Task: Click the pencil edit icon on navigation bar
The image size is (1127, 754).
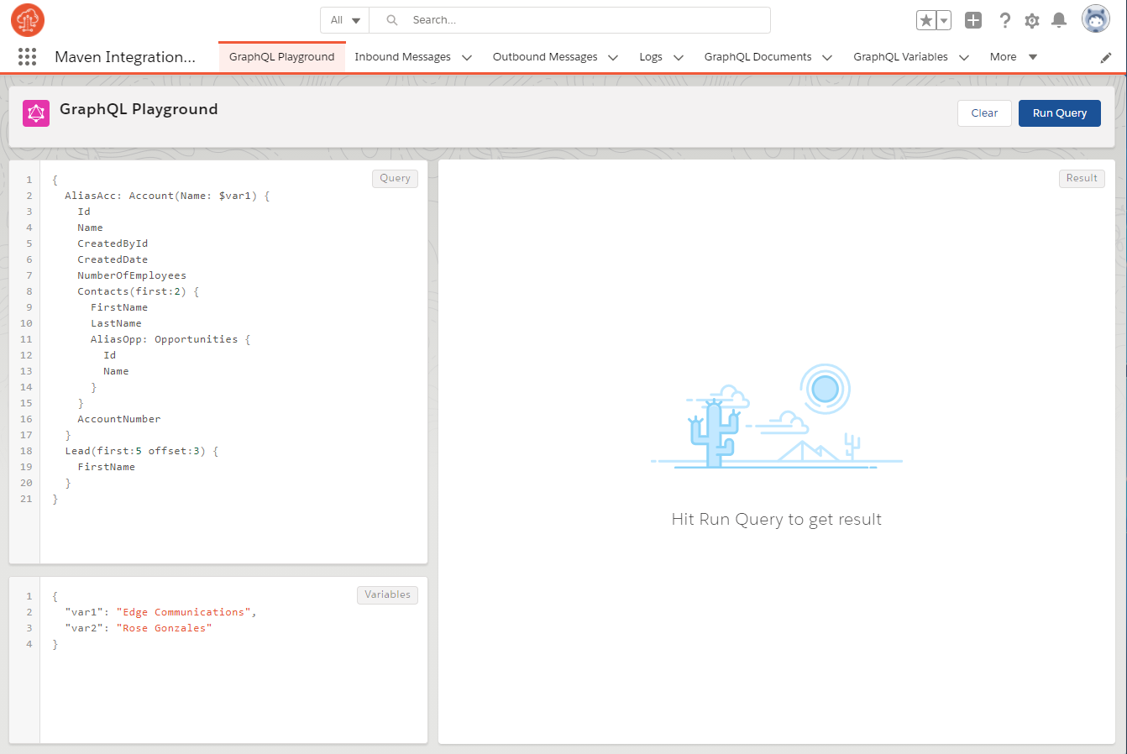Action: click(x=1105, y=56)
